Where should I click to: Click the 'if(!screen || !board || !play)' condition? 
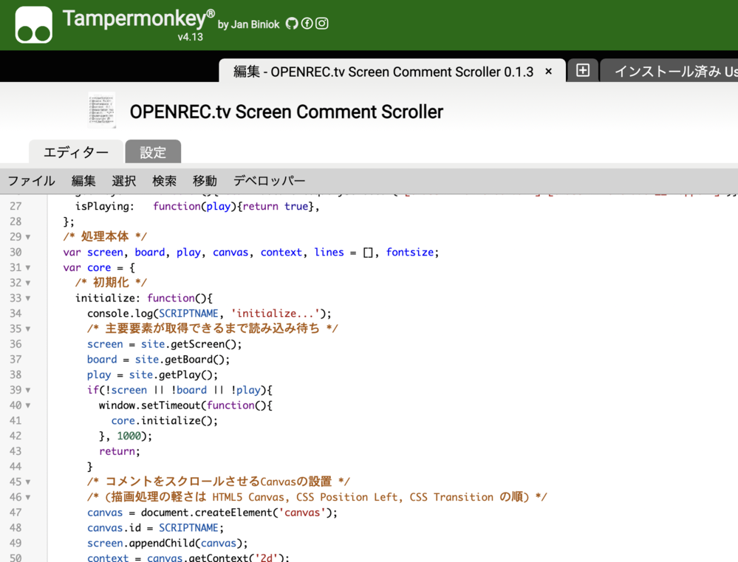point(177,390)
